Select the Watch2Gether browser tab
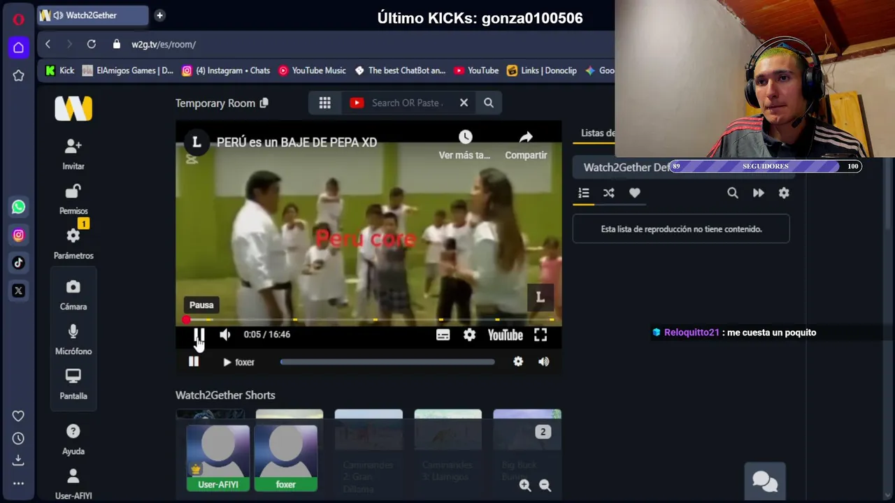 pyautogui.click(x=92, y=15)
